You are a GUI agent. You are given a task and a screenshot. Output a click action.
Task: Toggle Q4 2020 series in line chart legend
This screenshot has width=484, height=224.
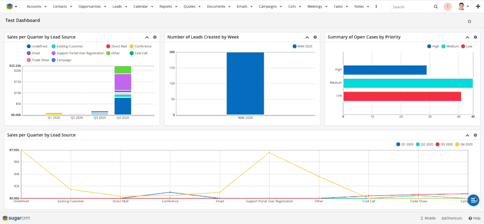(x=465, y=144)
